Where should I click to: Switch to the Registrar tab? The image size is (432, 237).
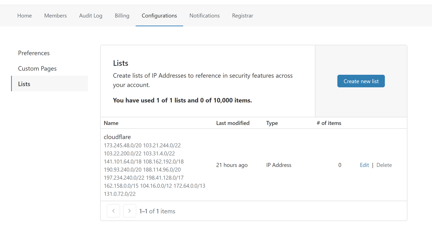pos(242,16)
